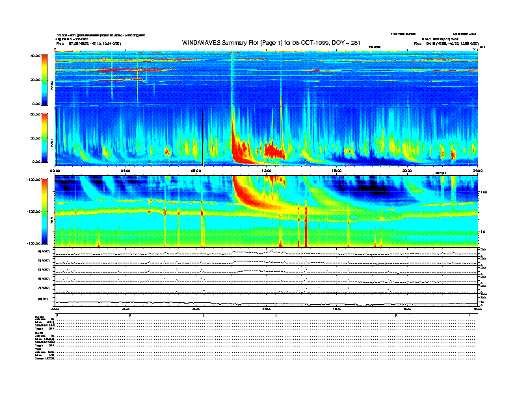Click the black vertical data-gap line in RAD1 panel
515x397 pixels.
point(203,137)
